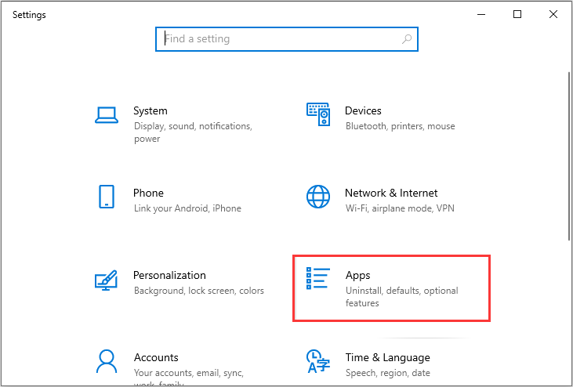Click the Personalization paintbrush icon
The width and height of the screenshot is (573, 387).
(x=106, y=280)
